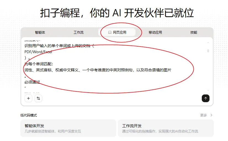This screenshot has width=228, height=141.
Task: Click the description 几步就能创造智能体
Action: tap(53, 131)
